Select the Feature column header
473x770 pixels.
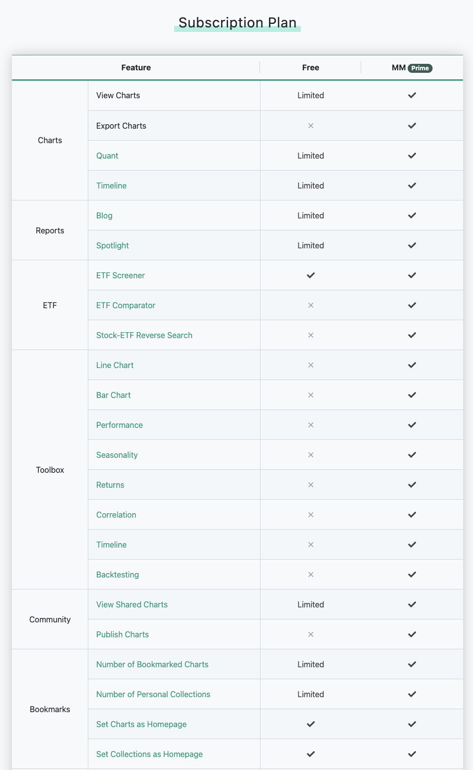[x=136, y=67]
